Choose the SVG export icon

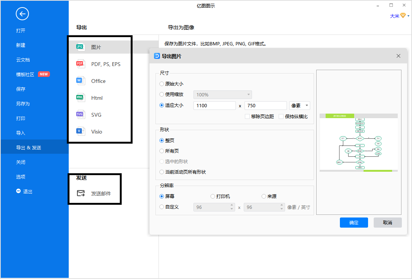[80, 114]
